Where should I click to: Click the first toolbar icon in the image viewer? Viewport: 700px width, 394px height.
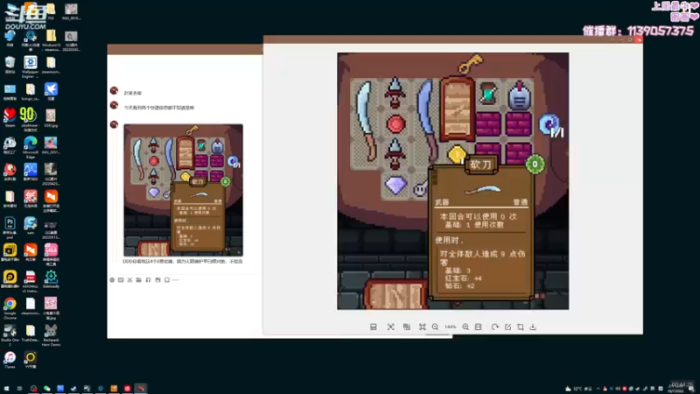point(374,327)
